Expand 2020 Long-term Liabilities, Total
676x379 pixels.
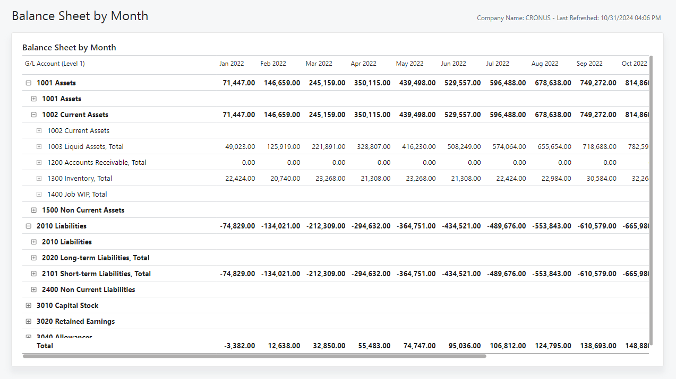33,258
